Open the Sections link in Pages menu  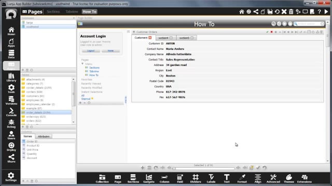click(x=94, y=68)
